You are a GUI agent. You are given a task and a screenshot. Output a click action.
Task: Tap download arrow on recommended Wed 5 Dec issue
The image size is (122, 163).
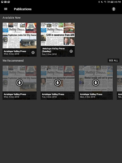tap(19, 82)
